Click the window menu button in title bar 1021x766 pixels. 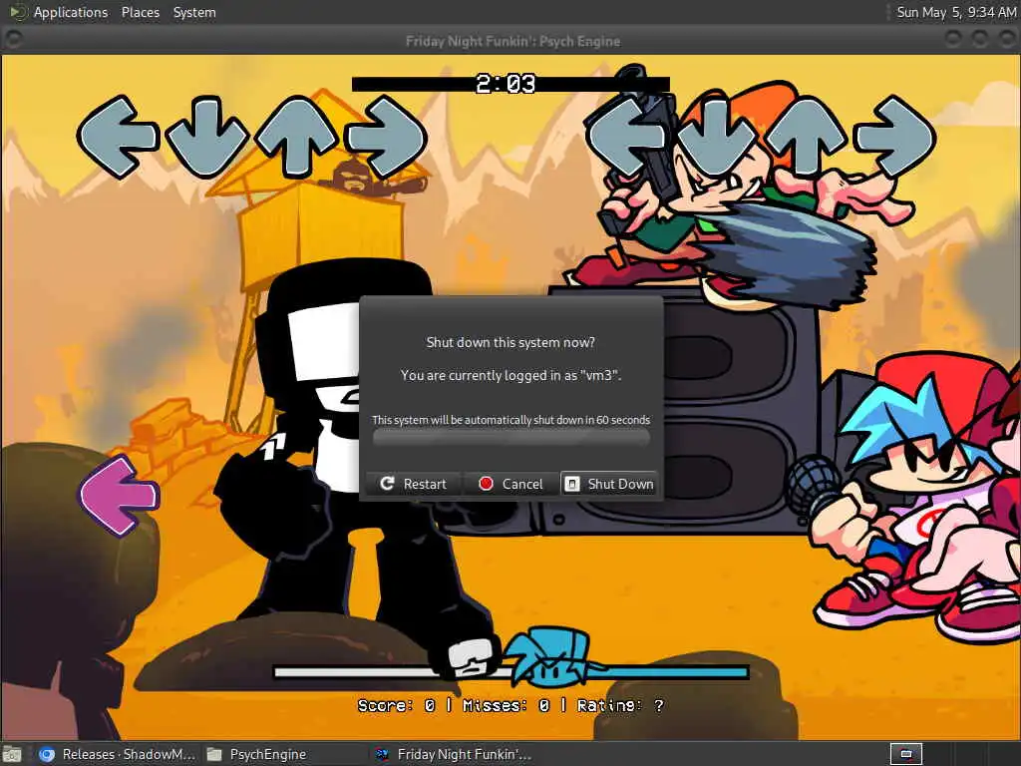(12, 40)
